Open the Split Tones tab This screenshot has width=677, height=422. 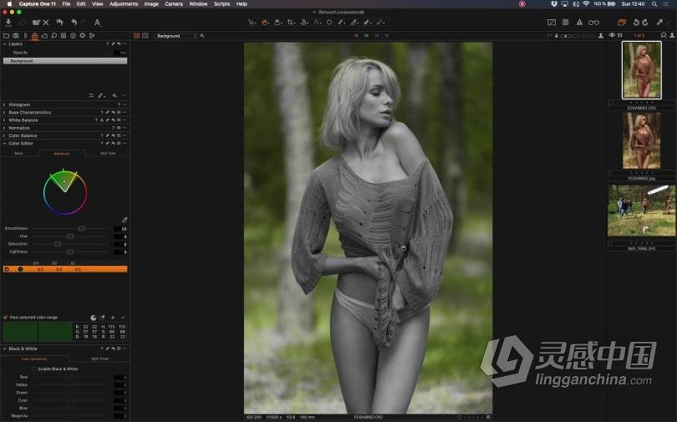point(100,358)
